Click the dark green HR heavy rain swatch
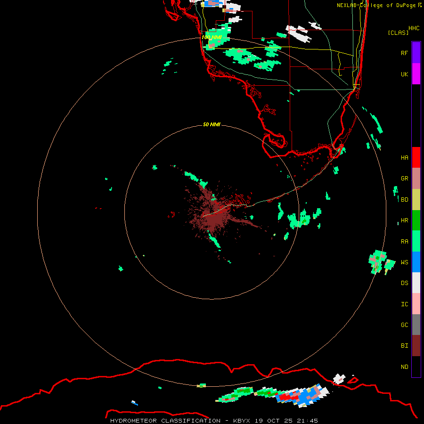This screenshot has width=424, height=424. pos(416,220)
